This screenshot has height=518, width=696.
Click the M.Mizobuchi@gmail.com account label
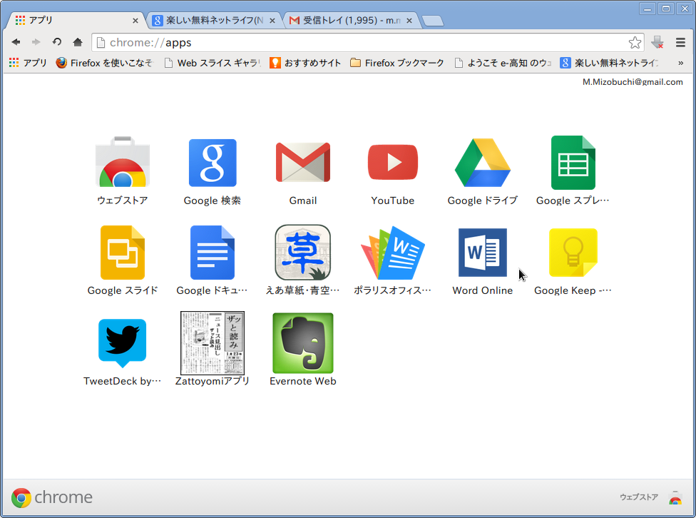point(633,82)
